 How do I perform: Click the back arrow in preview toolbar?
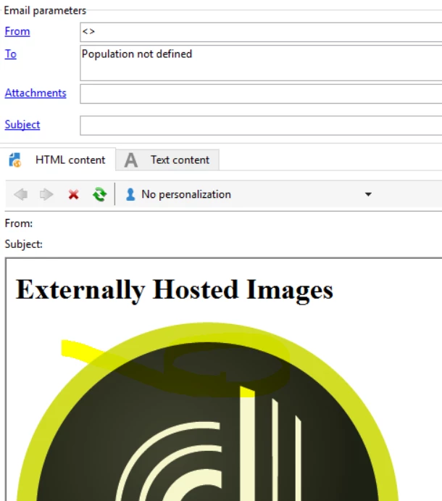pyautogui.click(x=21, y=194)
